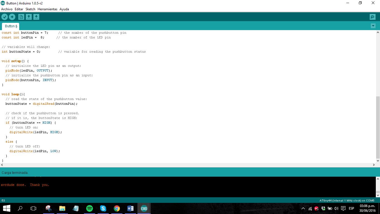Click the battery power tray icon
Image resolution: width=380 pixels, height=214 pixels.
click(x=330, y=208)
